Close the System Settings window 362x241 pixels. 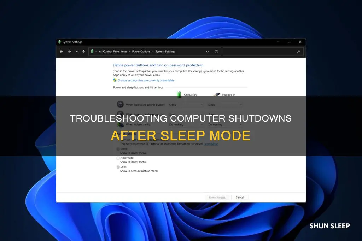(x=300, y=42)
